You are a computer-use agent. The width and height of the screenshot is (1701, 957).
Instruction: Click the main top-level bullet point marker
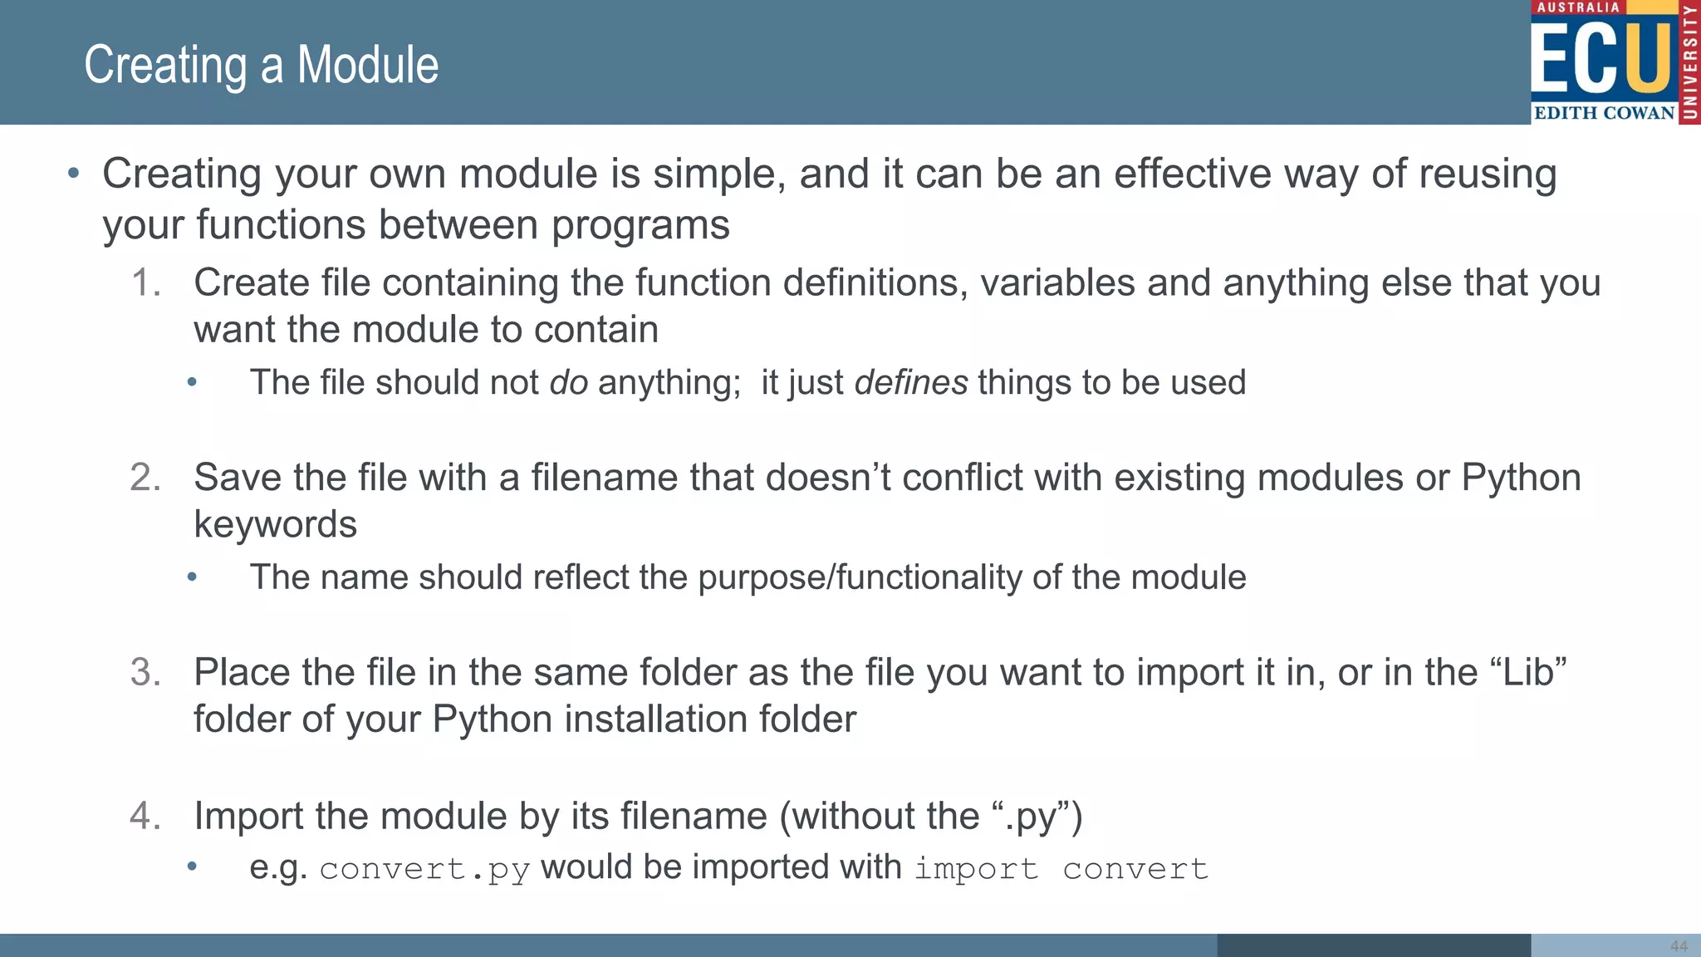point(74,174)
